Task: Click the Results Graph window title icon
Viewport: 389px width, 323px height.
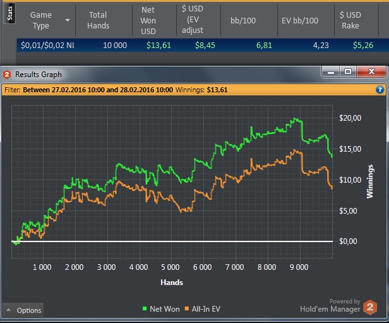Action: pyautogui.click(x=8, y=75)
